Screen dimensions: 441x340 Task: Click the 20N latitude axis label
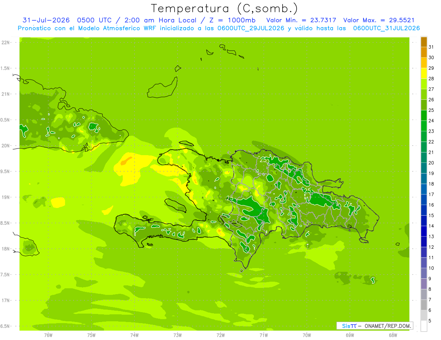click(x=5, y=146)
